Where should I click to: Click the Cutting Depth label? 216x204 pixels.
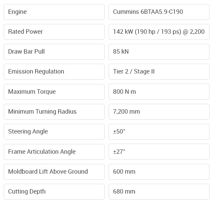tap(54, 192)
